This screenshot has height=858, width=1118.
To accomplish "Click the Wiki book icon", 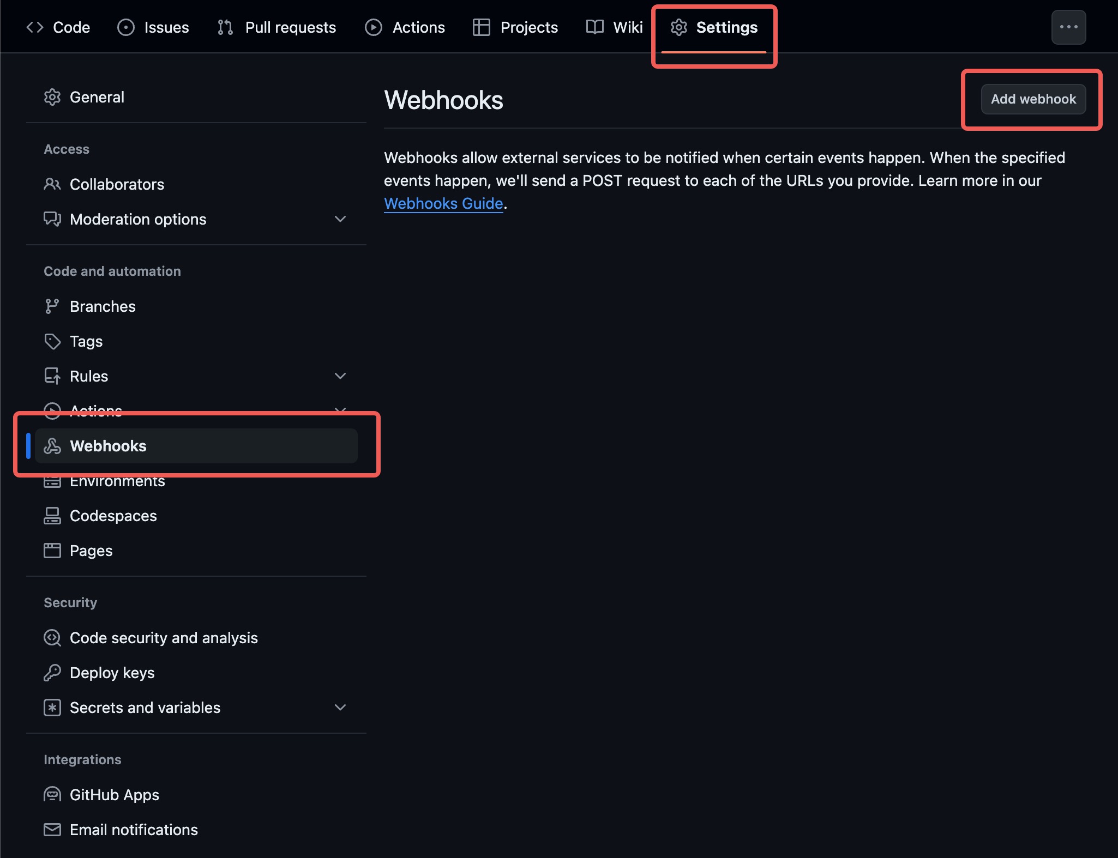I will 595,27.
